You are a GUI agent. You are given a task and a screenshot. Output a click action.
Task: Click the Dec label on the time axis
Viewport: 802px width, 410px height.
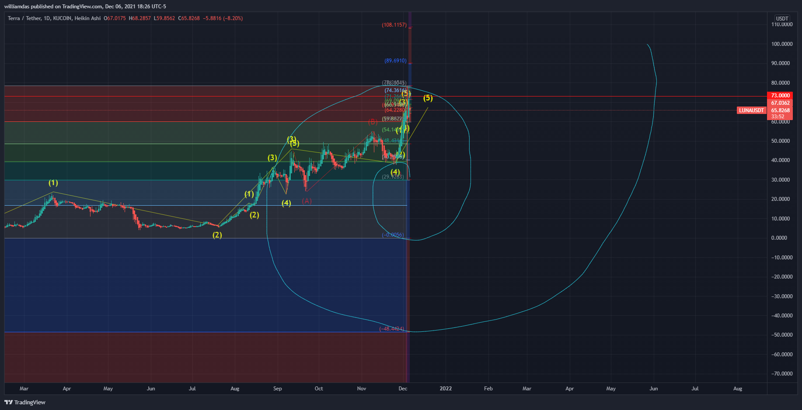403,389
